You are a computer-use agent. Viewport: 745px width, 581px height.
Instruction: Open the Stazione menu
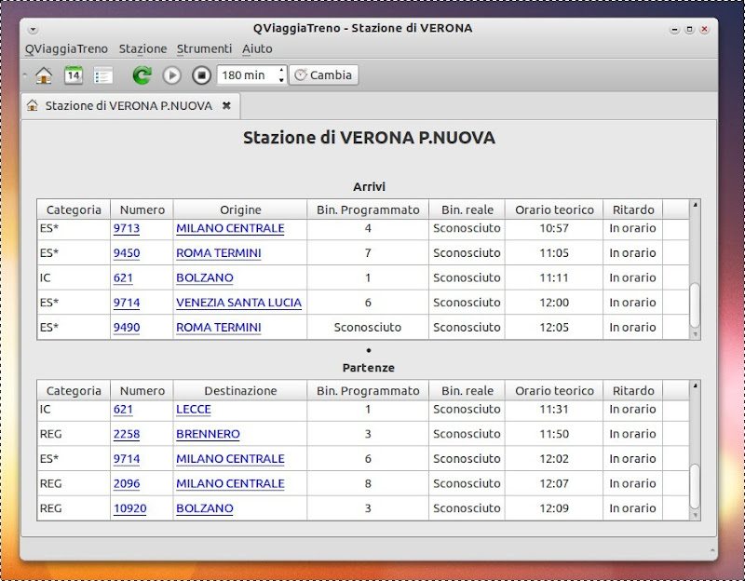[x=142, y=49]
